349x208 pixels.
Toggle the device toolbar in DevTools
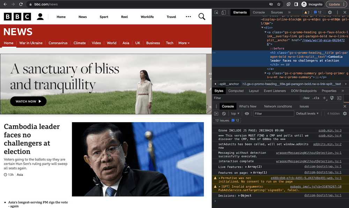[x=223, y=13]
